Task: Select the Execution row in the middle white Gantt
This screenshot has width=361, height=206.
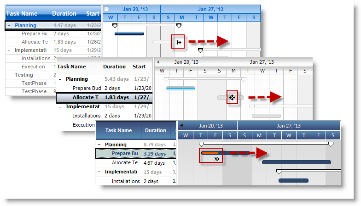Action: tap(76, 125)
